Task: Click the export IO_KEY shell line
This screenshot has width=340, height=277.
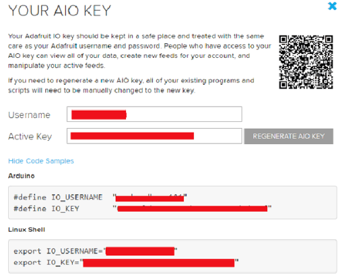Action: tap(126, 262)
